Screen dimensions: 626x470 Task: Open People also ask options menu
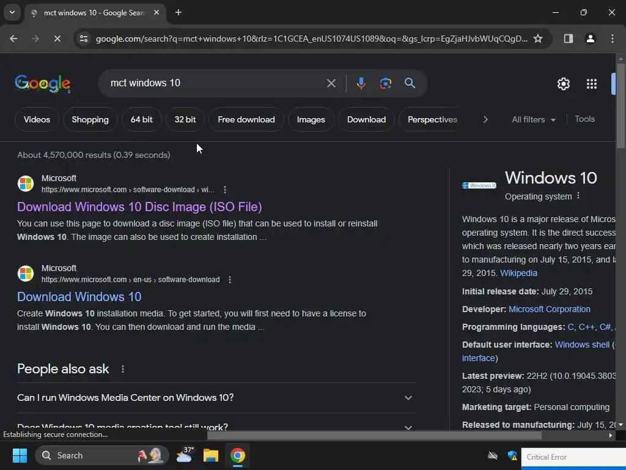pos(122,369)
